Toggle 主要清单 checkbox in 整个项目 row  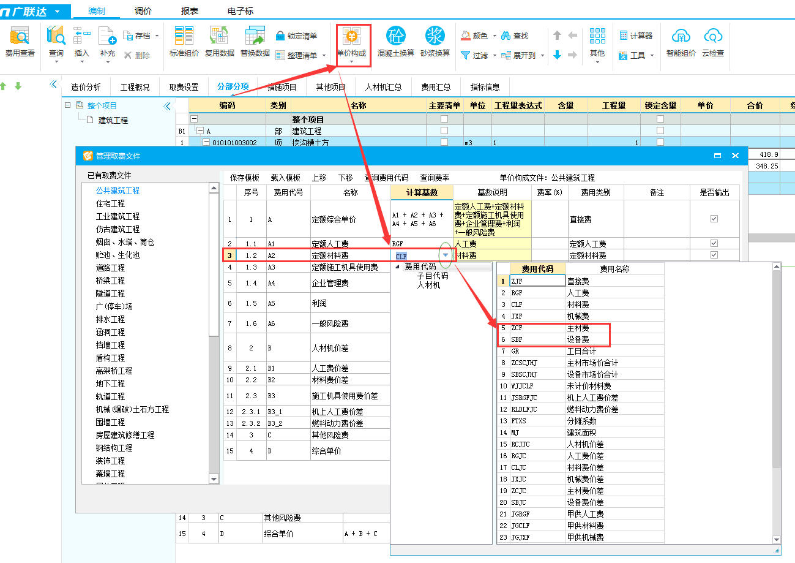click(x=444, y=119)
